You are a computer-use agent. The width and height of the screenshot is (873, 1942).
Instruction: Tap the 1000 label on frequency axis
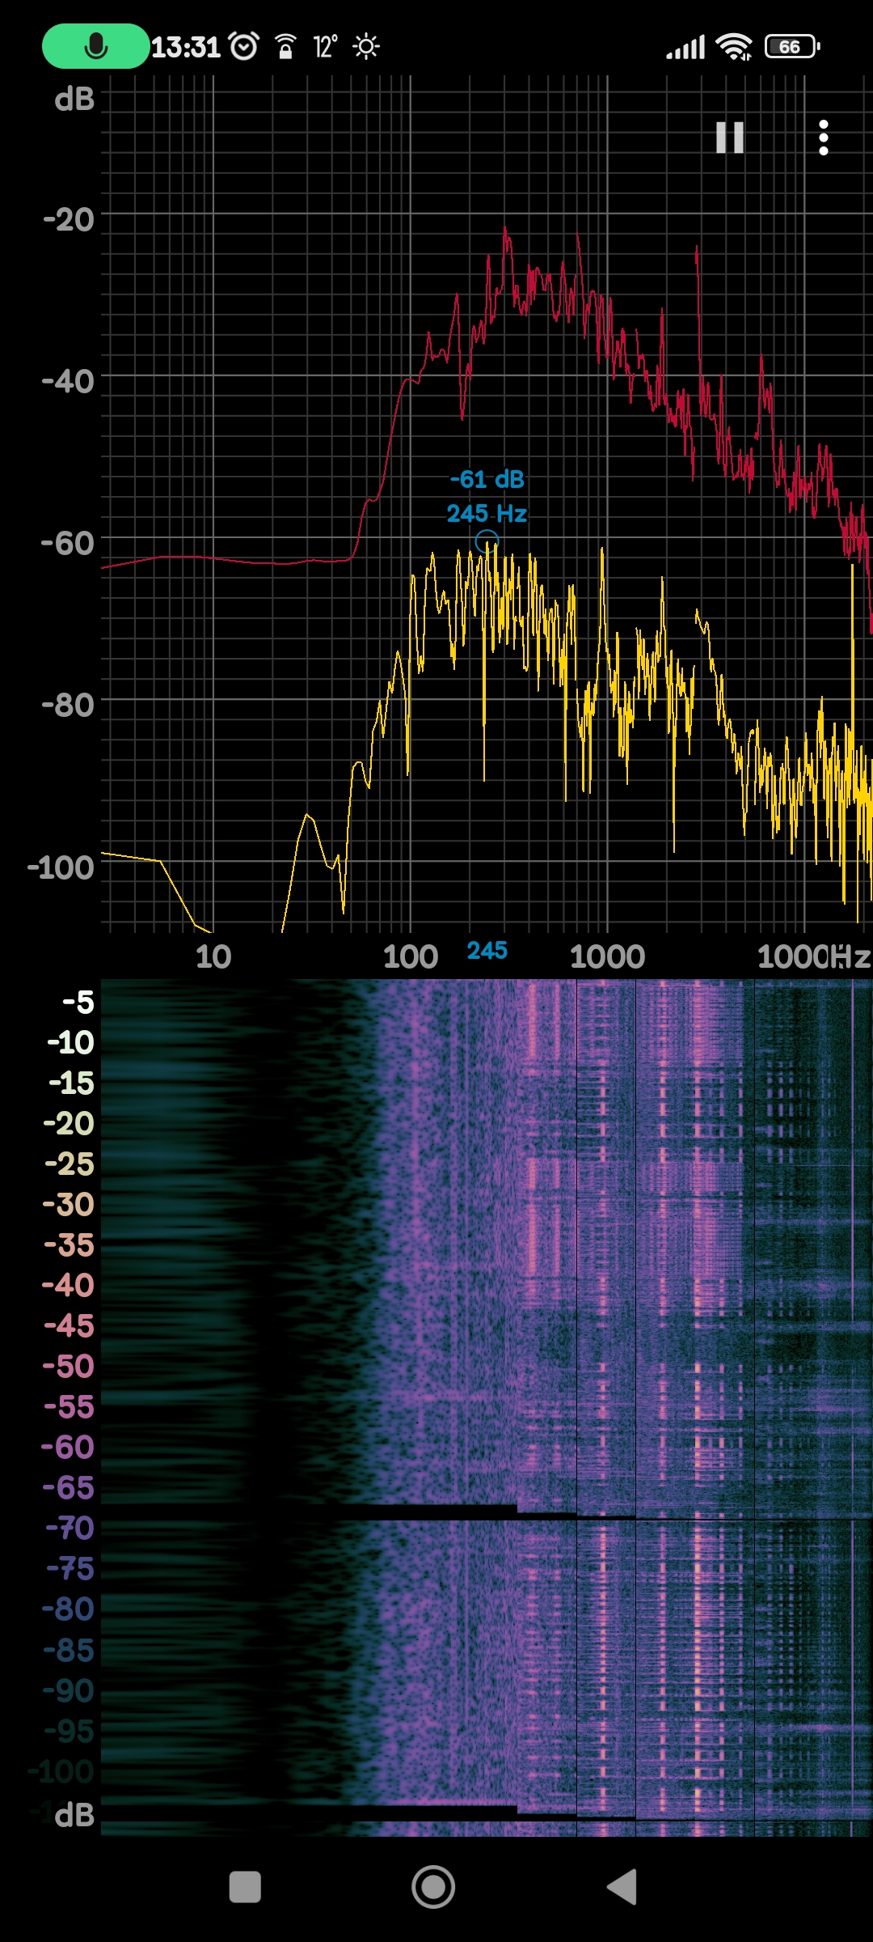point(607,957)
